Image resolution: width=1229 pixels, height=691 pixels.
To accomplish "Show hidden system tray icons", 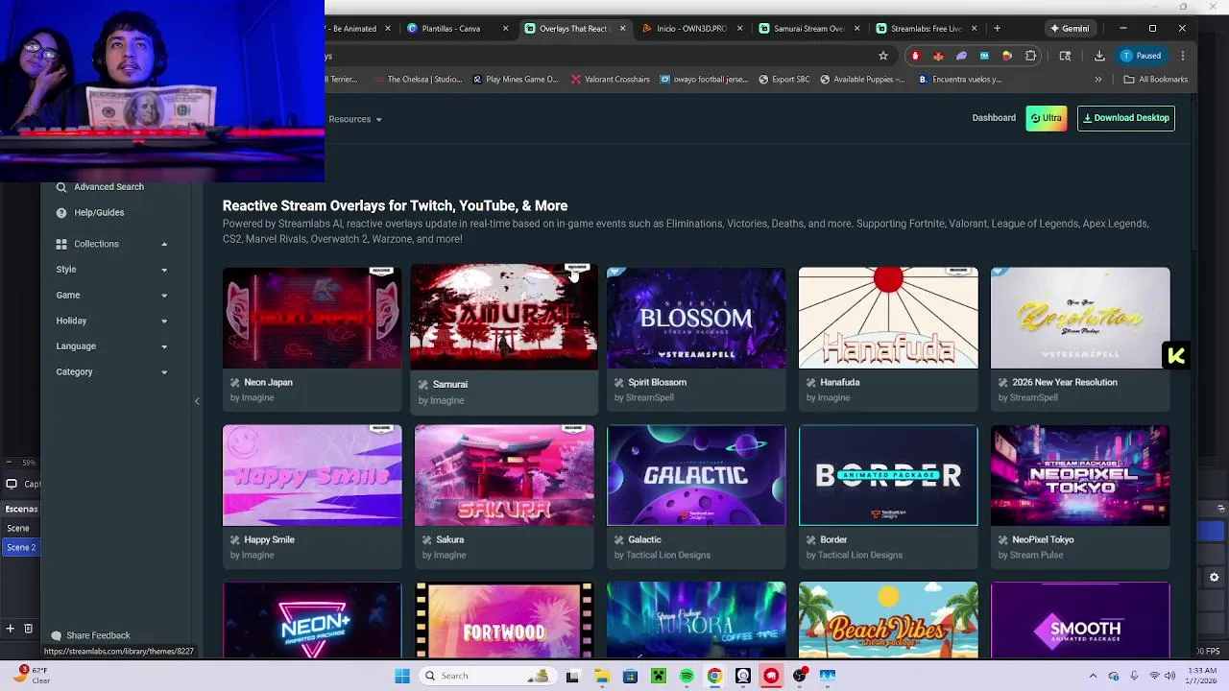I will (x=1093, y=676).
